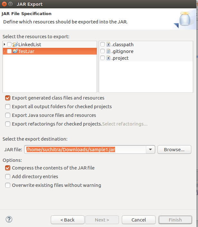Check the LinkedList project checkbox
The width and height of the screenshot is (198, 227).
9,44
